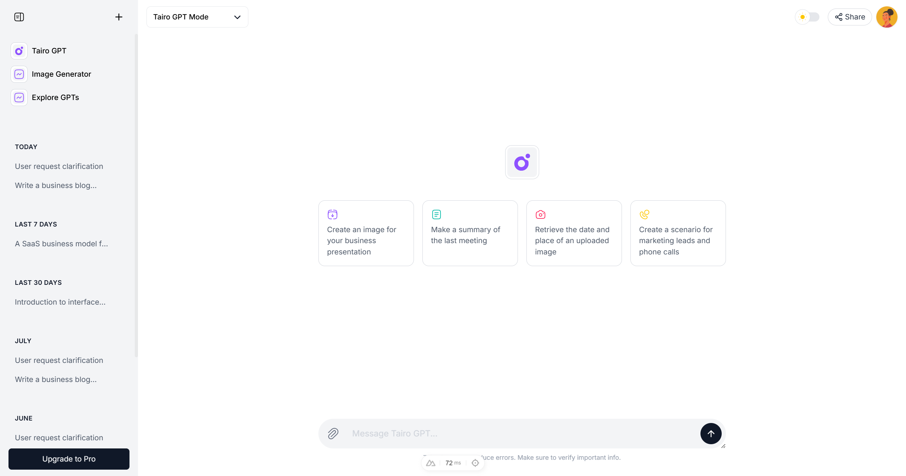906x476 pixels.
Task: Open Explore GPTs section
Action: (55, 97)
